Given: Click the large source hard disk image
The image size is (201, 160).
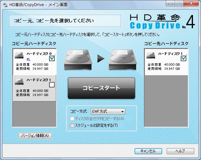Looking at the screenshot, I should click(x=78, y=60).
